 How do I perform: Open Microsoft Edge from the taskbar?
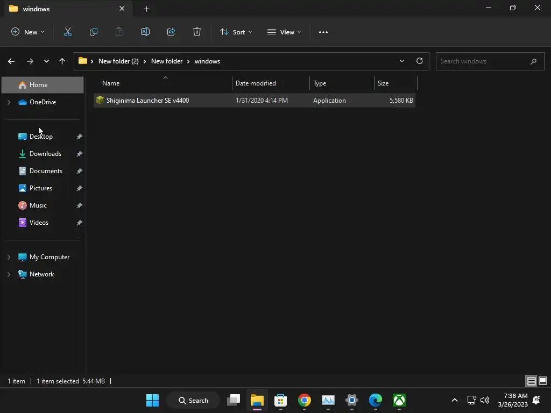[x=375, y=400]
